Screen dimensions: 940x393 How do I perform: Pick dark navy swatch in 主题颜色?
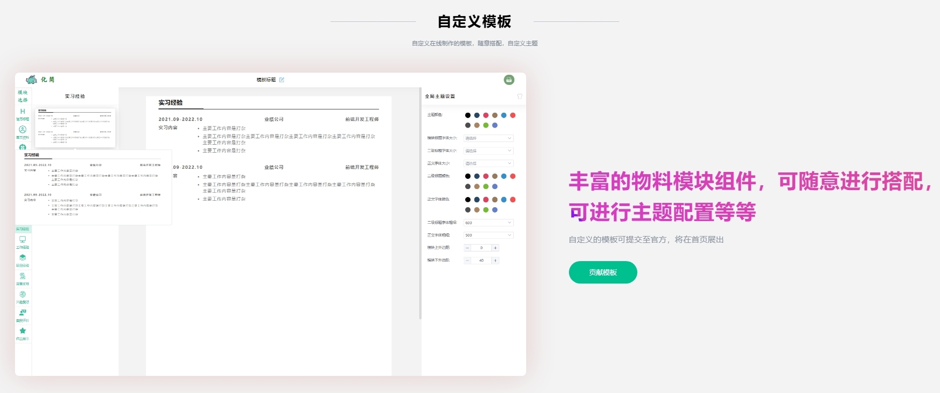[x=477, y=115]
